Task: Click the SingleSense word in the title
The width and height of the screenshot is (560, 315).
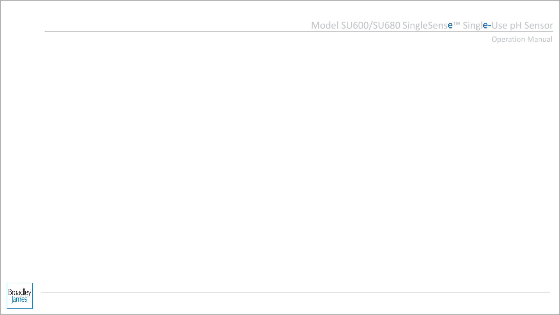Action: [427, 26]
